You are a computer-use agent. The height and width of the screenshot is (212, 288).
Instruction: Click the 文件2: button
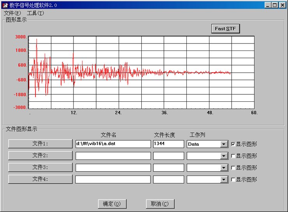(40, 156)
